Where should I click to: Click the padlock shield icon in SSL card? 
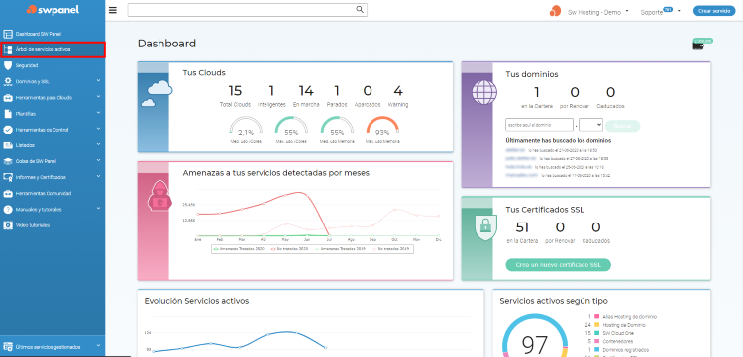(x=485, y=227)
